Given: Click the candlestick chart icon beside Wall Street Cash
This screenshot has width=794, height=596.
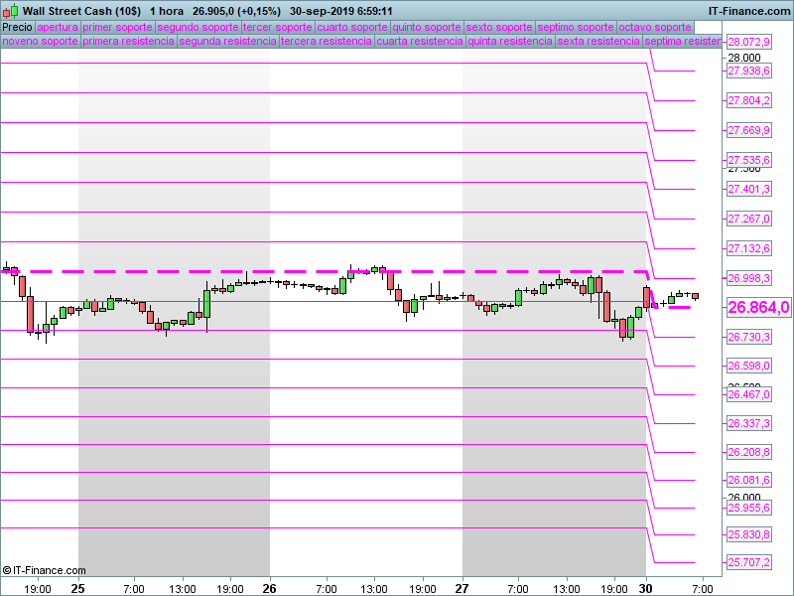Looking at the screenshot, I should [x=11, y=10].
